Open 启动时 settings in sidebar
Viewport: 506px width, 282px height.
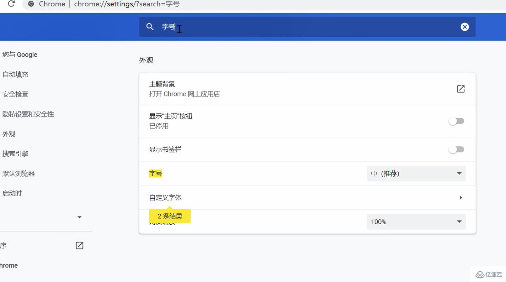(x=12, y=193)
